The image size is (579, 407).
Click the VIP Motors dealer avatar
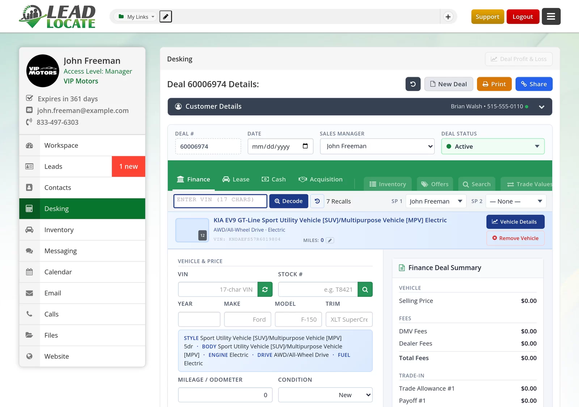(43, 71)
